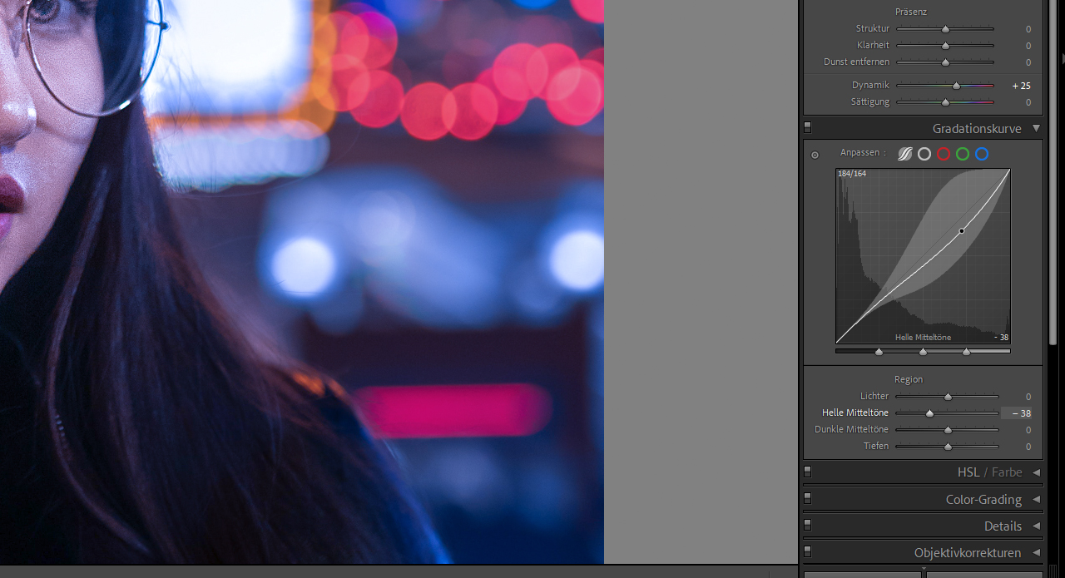Click the Helle Mitteltöne value −38 field
The image size is (1065, 578).
tap(1018, 413)
